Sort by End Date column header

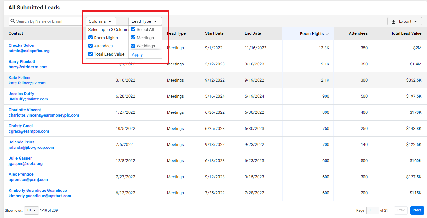pyautogui.click(x=253, y=33)
